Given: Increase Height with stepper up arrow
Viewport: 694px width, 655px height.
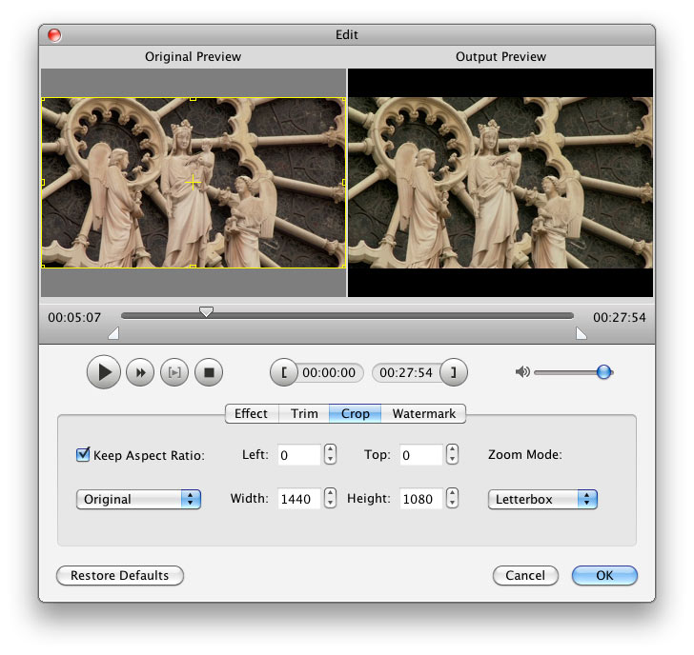Looking at the screenshot, I should click(452, 493).
